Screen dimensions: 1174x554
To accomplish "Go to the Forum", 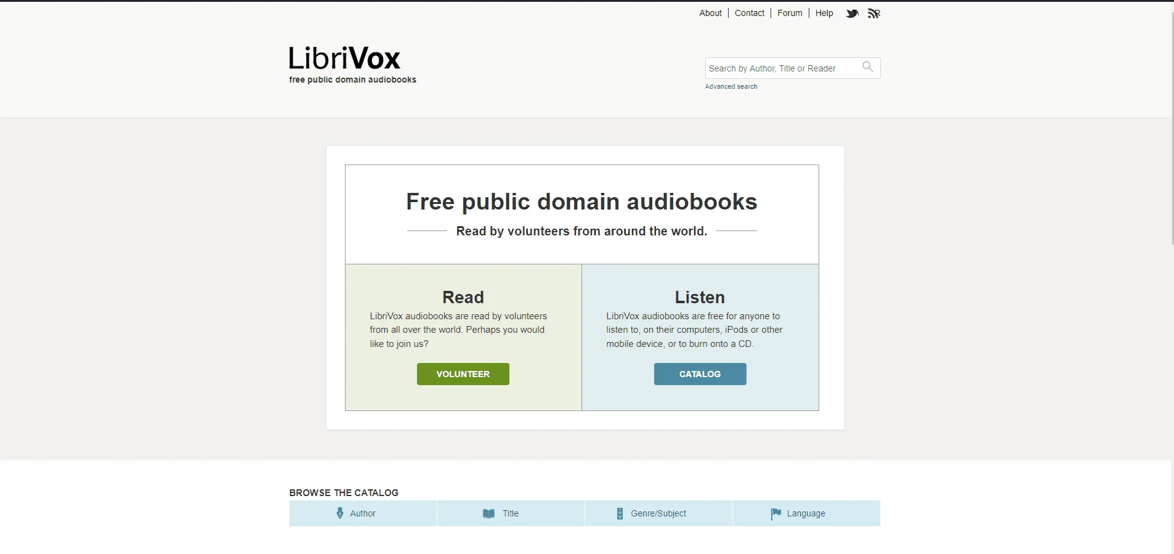I will [x=790, y=13].
